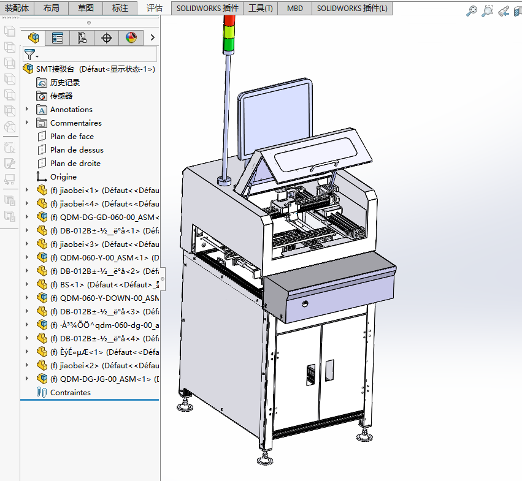Open the DisplayManager color ball tab
522x481 pixels.
pos(131,38)
